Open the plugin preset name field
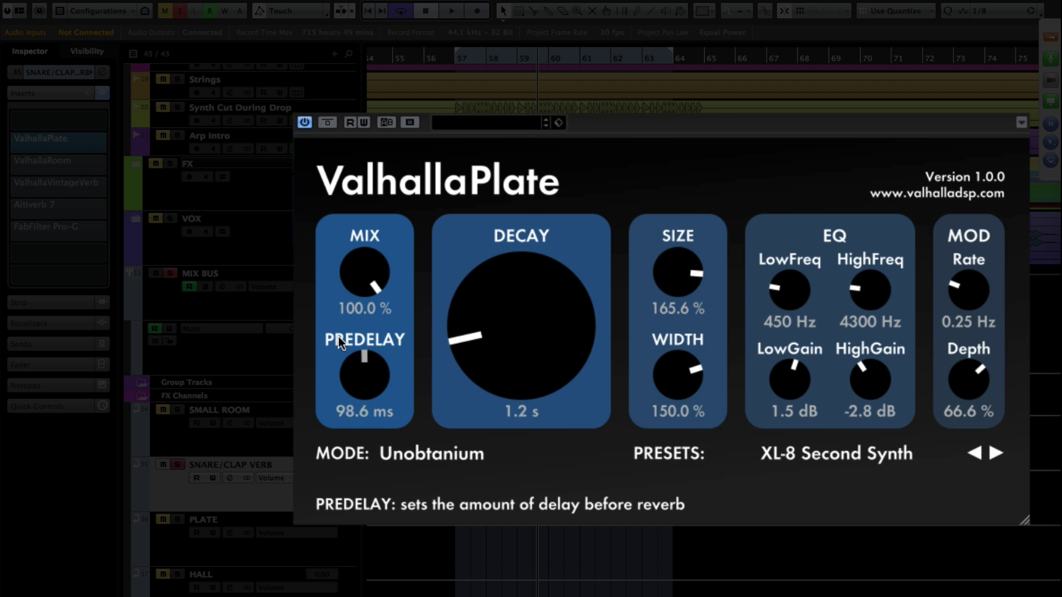The width and height of the screenshot is (1062, 597). tap(486, 123)
